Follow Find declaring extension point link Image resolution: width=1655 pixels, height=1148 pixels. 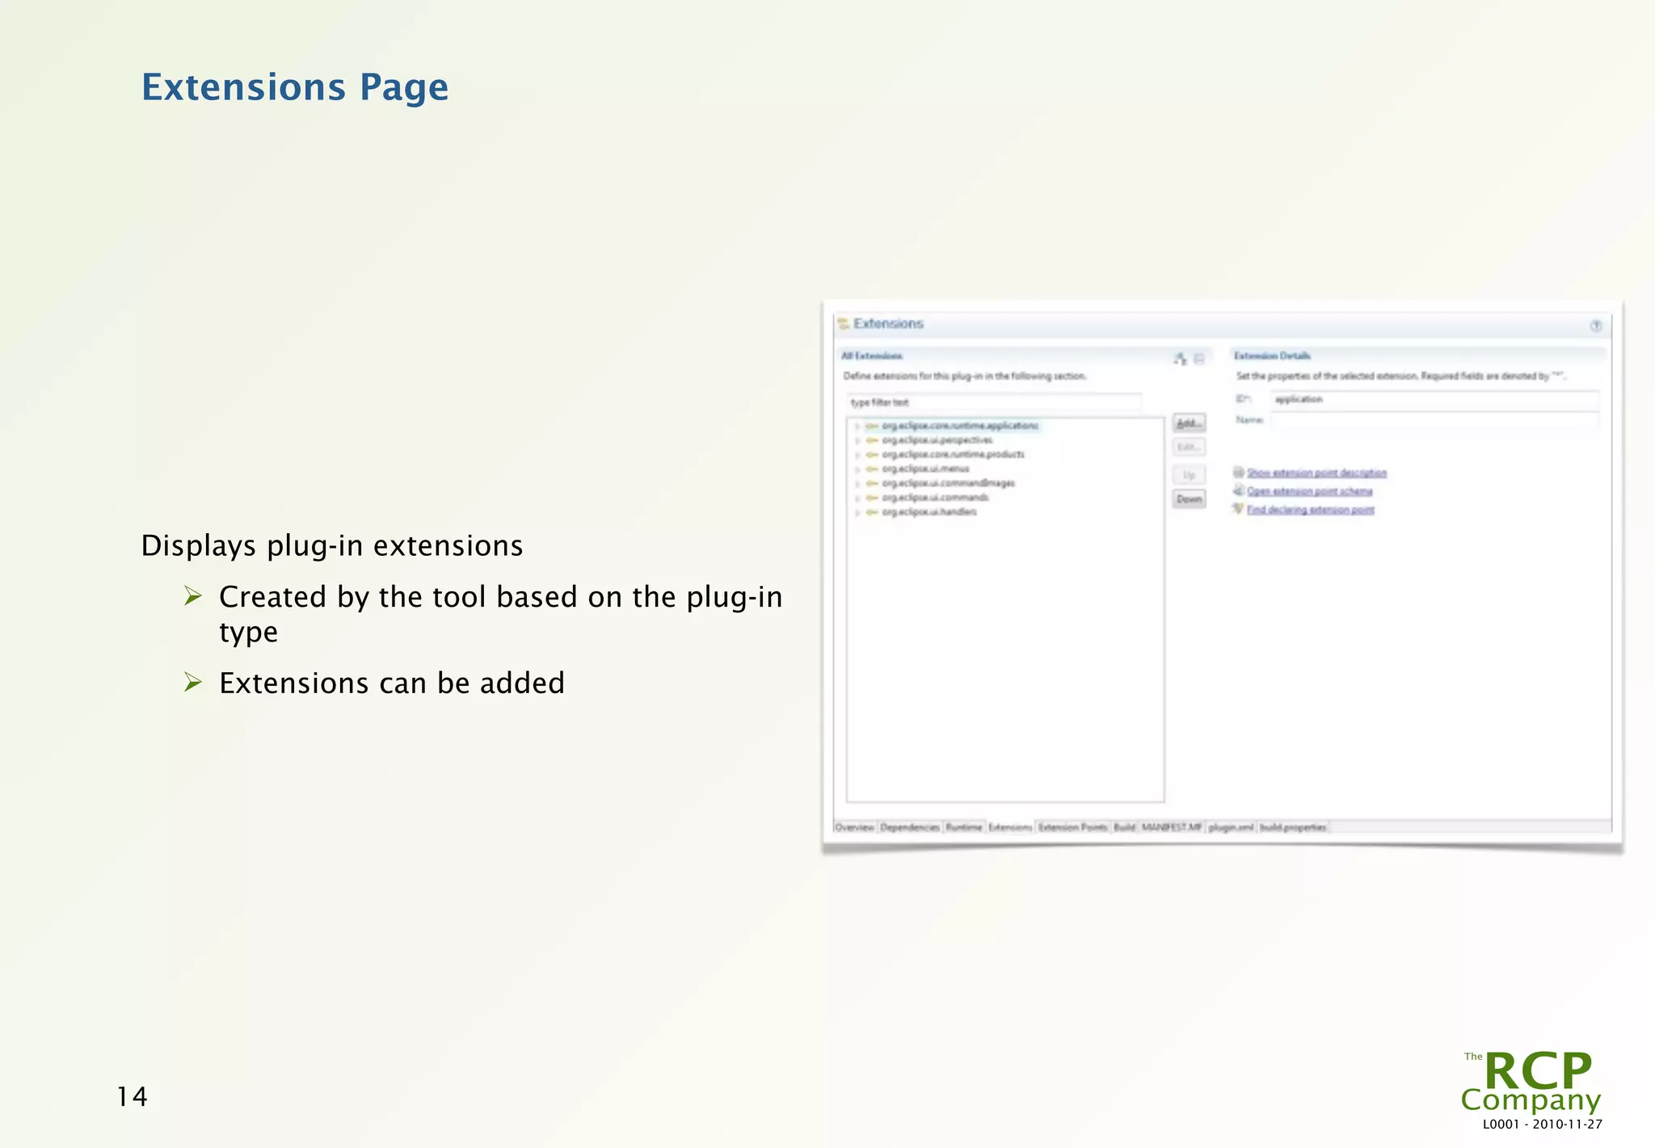click(x=1310, y=510)
